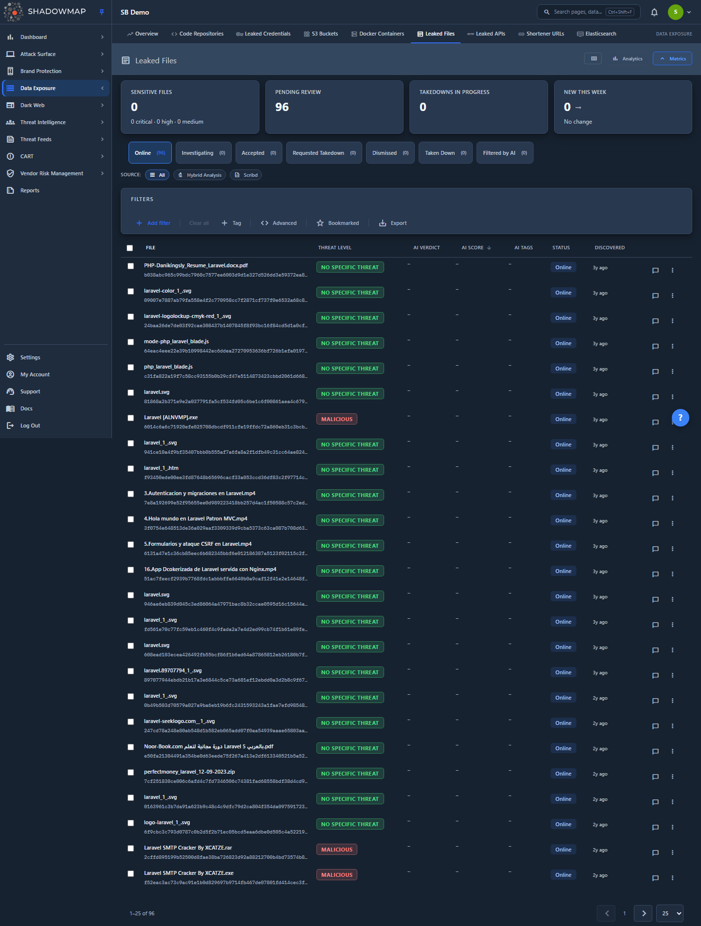Click Log Out in sidebar

point(30,426)
